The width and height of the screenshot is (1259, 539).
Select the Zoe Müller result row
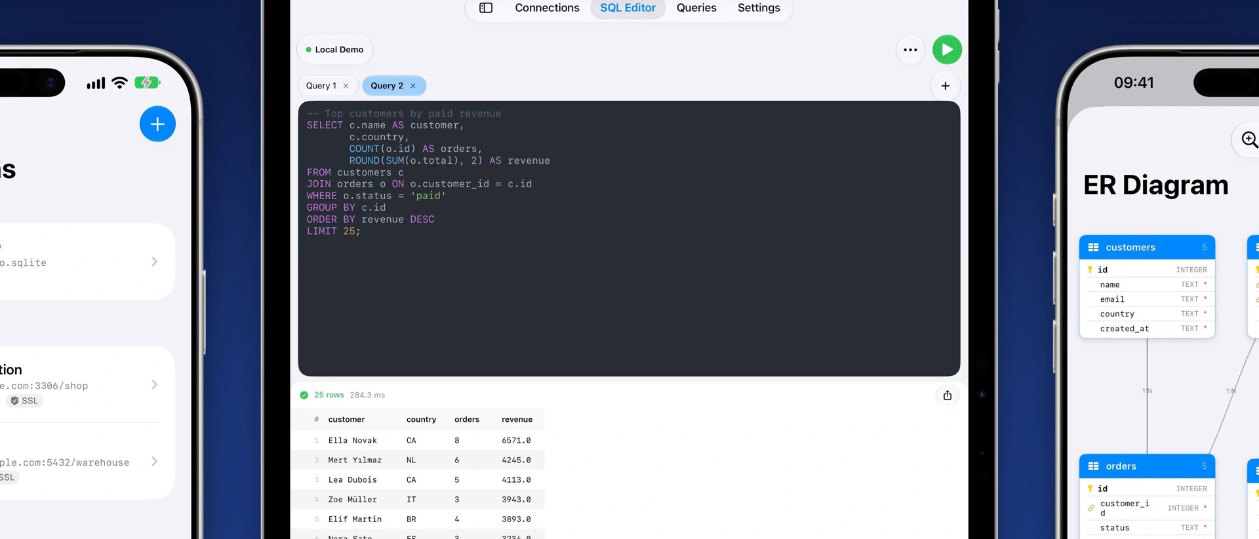point(418,500)
